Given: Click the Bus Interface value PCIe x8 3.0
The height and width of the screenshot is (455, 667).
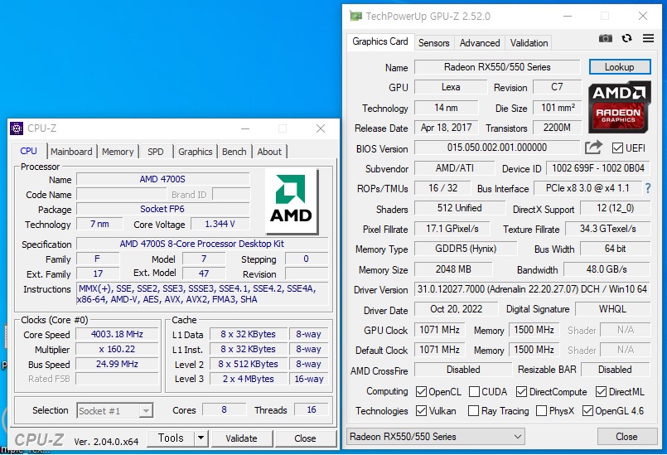Looking at the screenshot, I should click(587, 187).
